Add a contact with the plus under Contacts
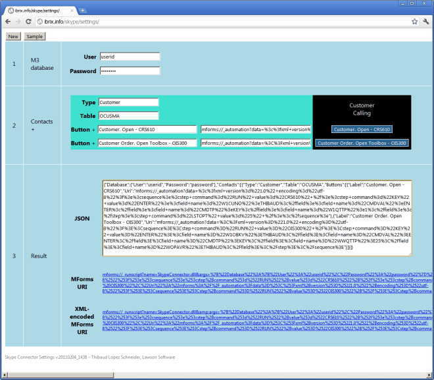 (x=33, y=130)
